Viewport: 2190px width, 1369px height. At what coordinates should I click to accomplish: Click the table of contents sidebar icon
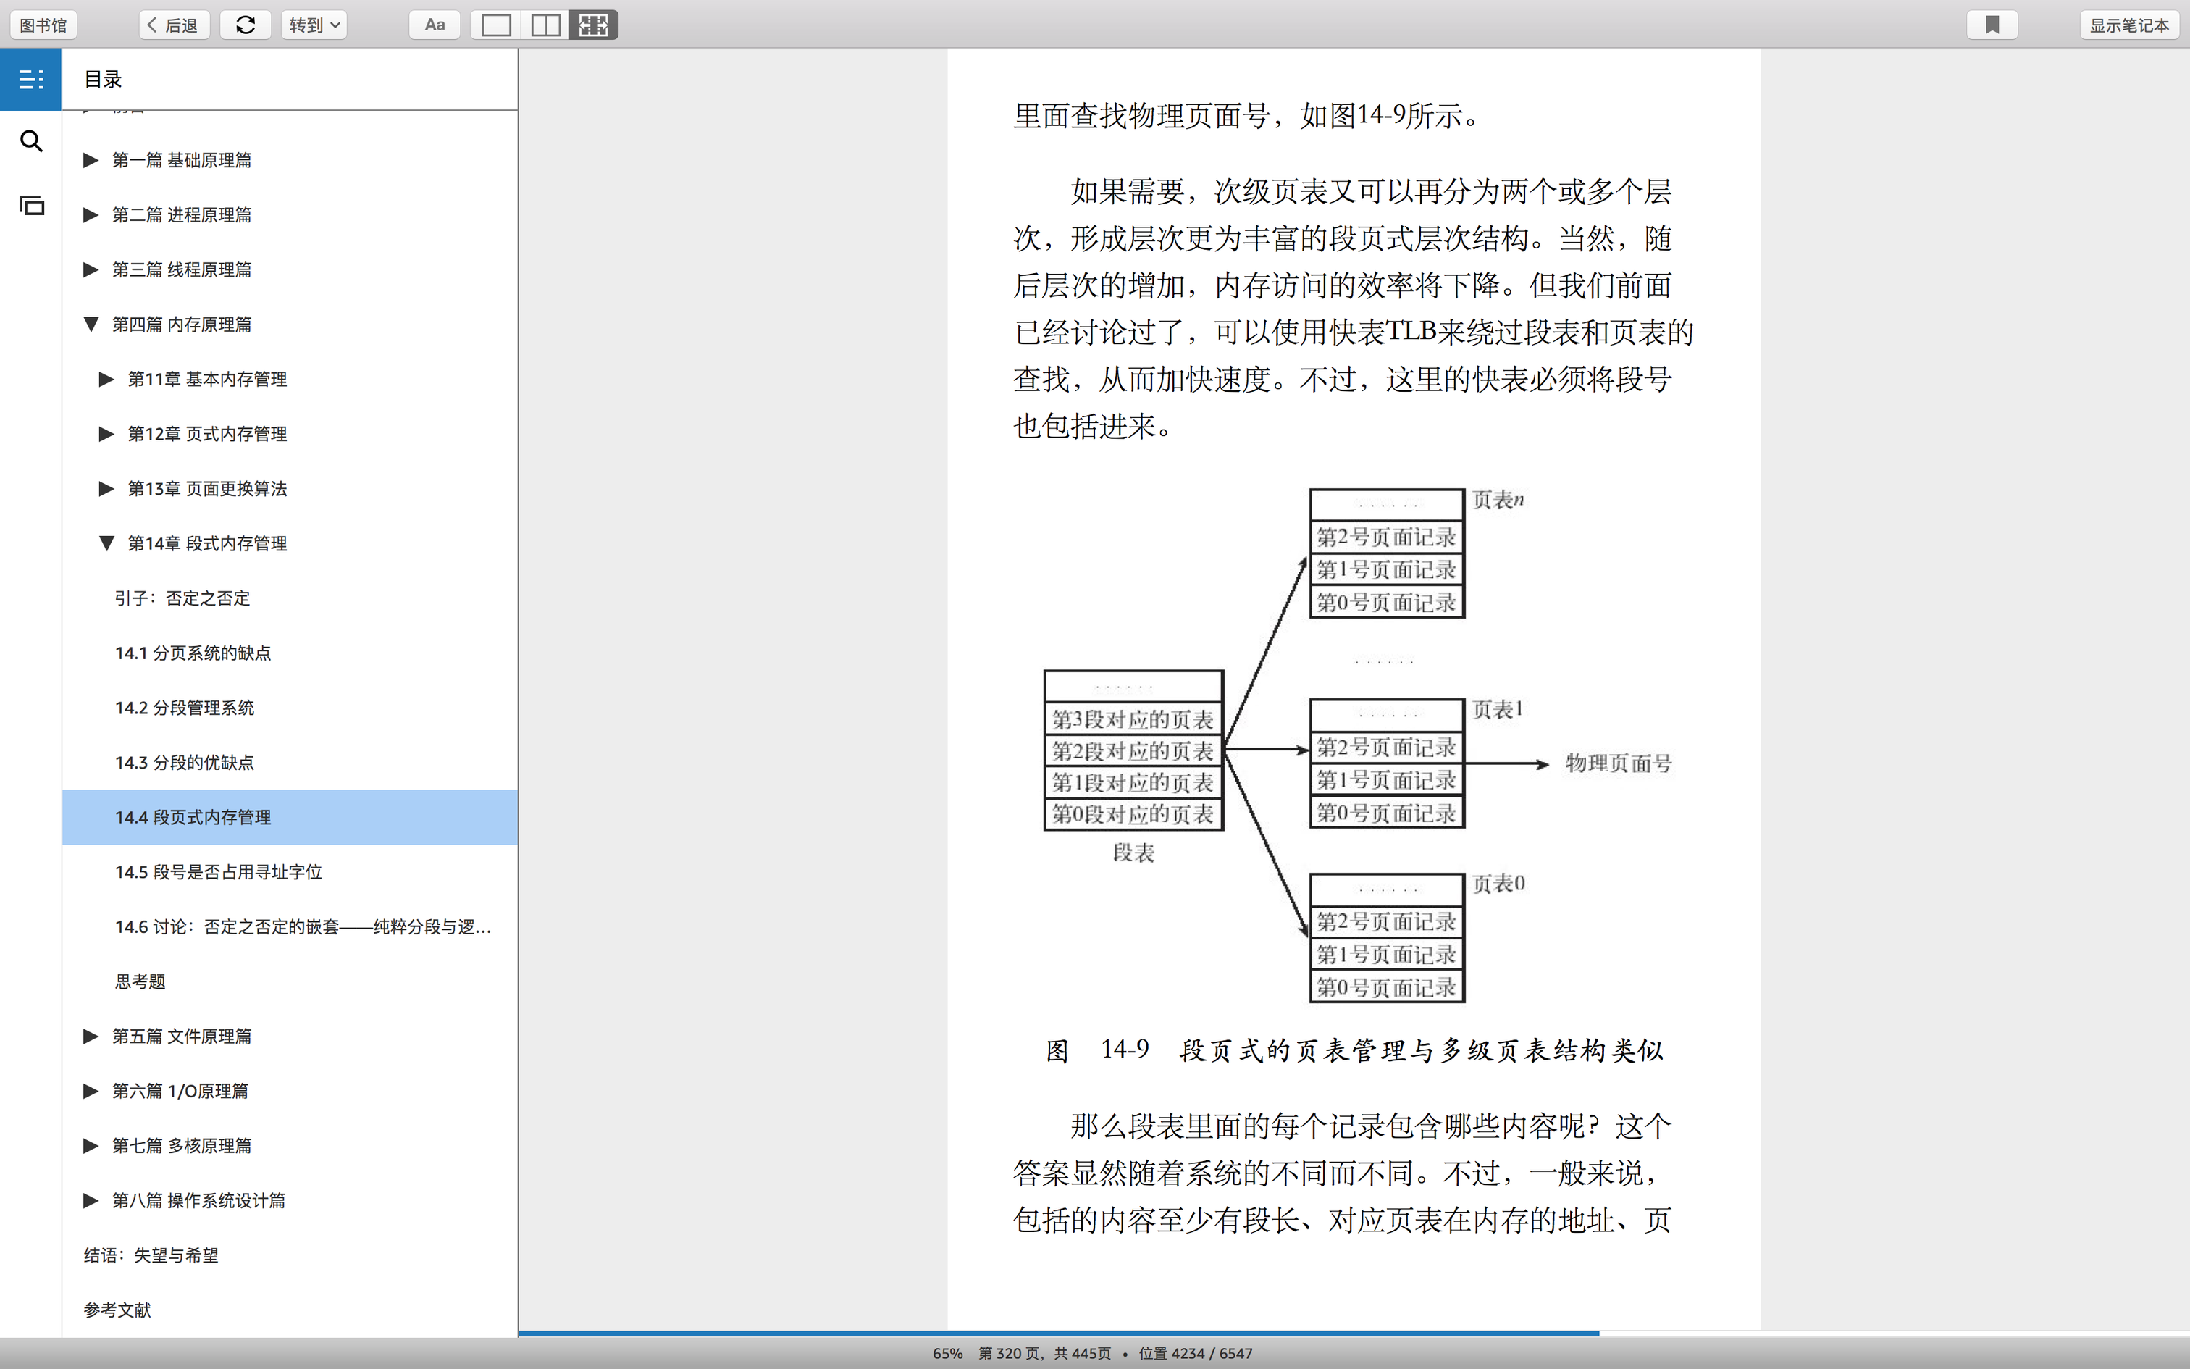click(x=30, y=80)
